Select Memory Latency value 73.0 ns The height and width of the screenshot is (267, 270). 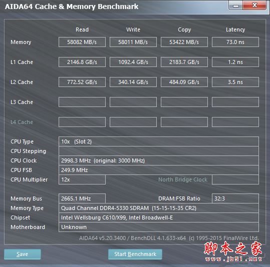pos(235,42)
